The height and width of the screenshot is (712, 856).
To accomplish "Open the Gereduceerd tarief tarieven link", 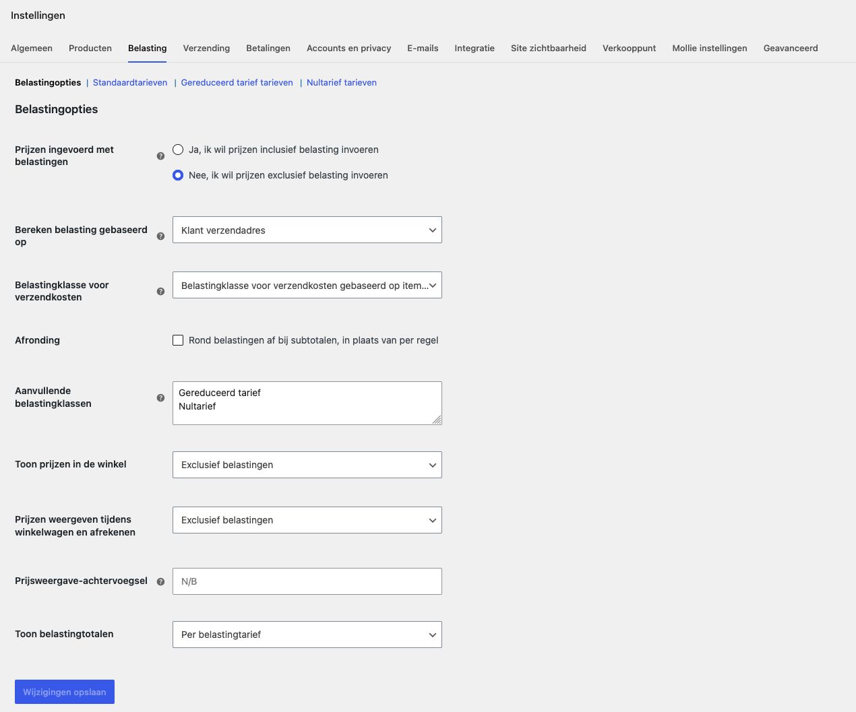I will 237,82.
